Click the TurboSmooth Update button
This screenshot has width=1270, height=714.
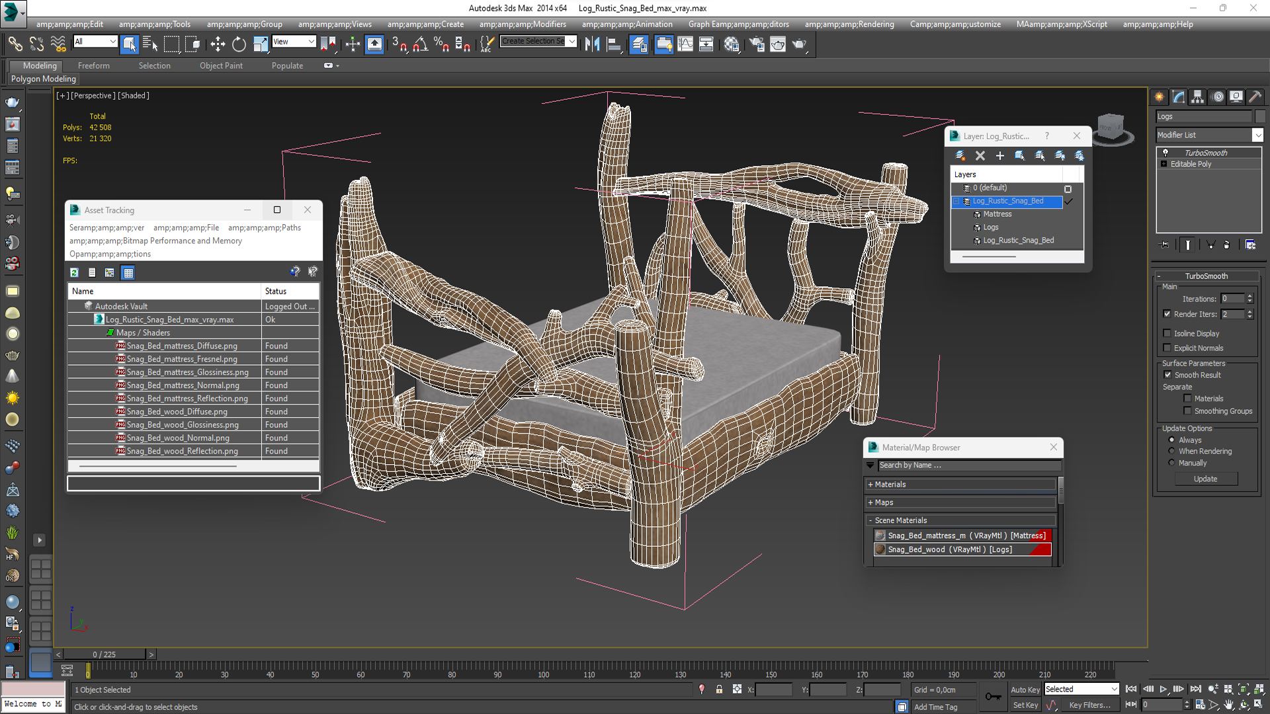click(1205, 479)
